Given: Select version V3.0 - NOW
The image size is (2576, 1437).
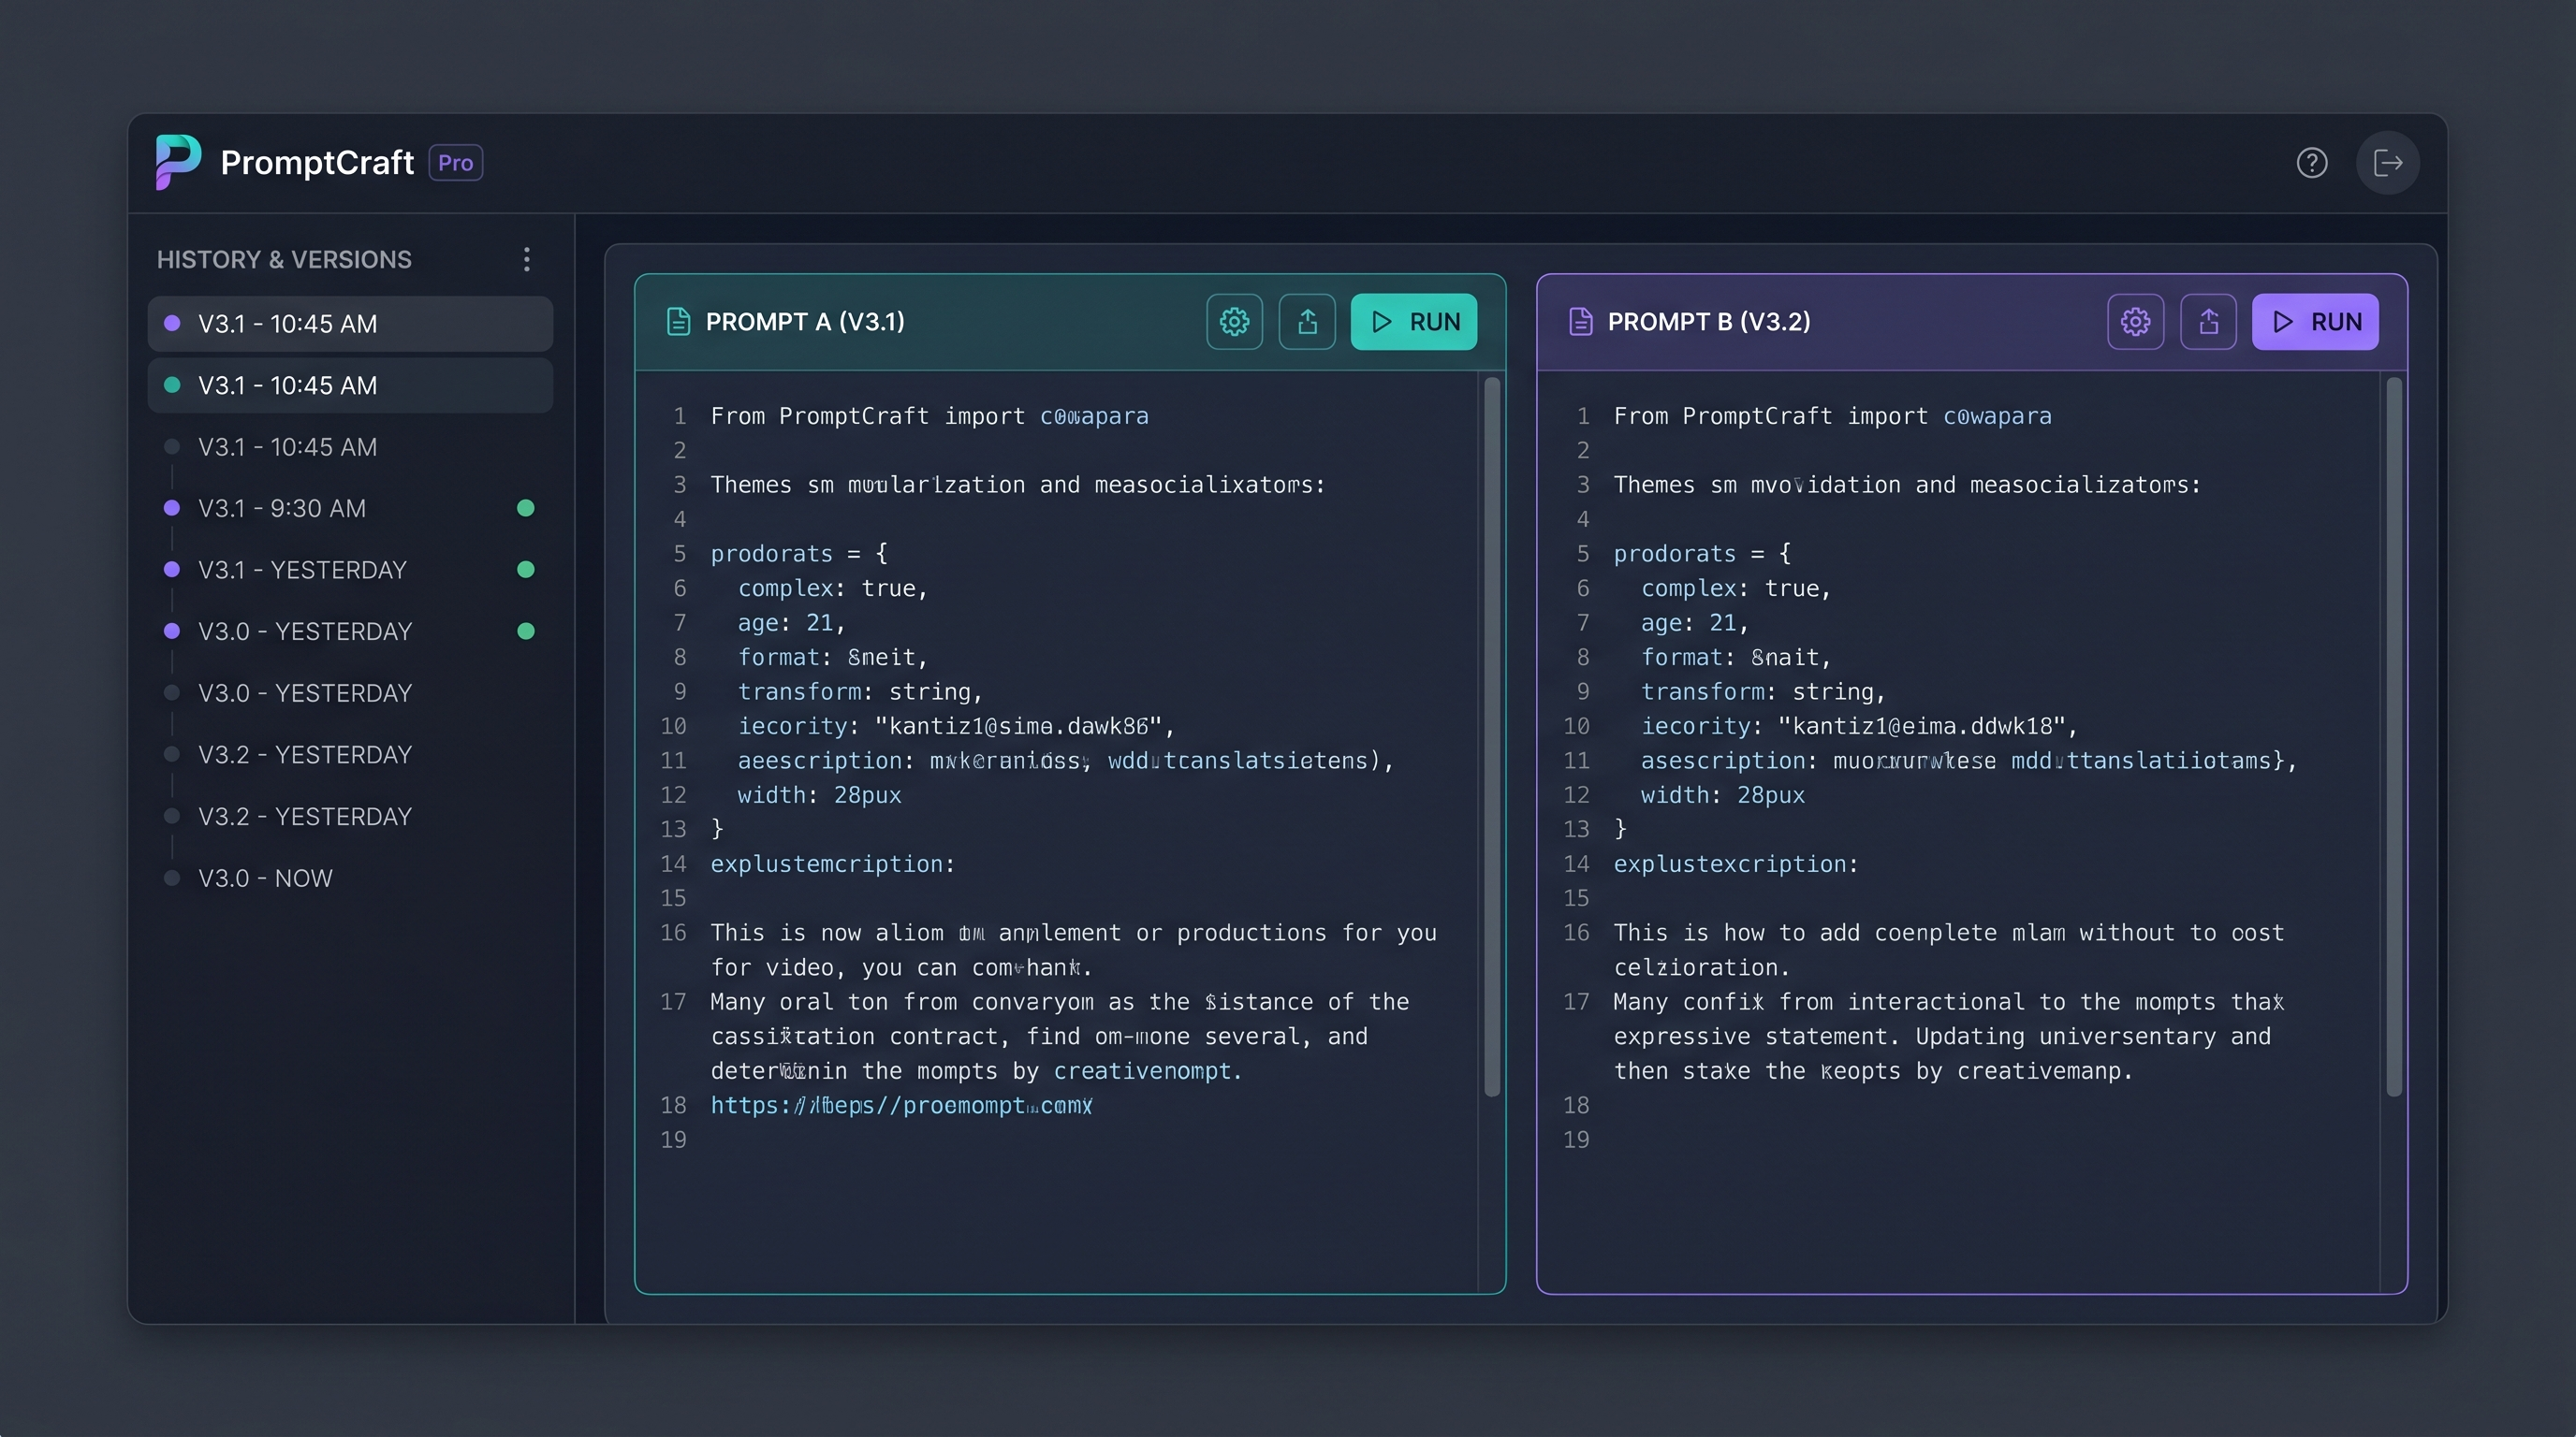Looking at the screenshot, I should click(350, 878).
